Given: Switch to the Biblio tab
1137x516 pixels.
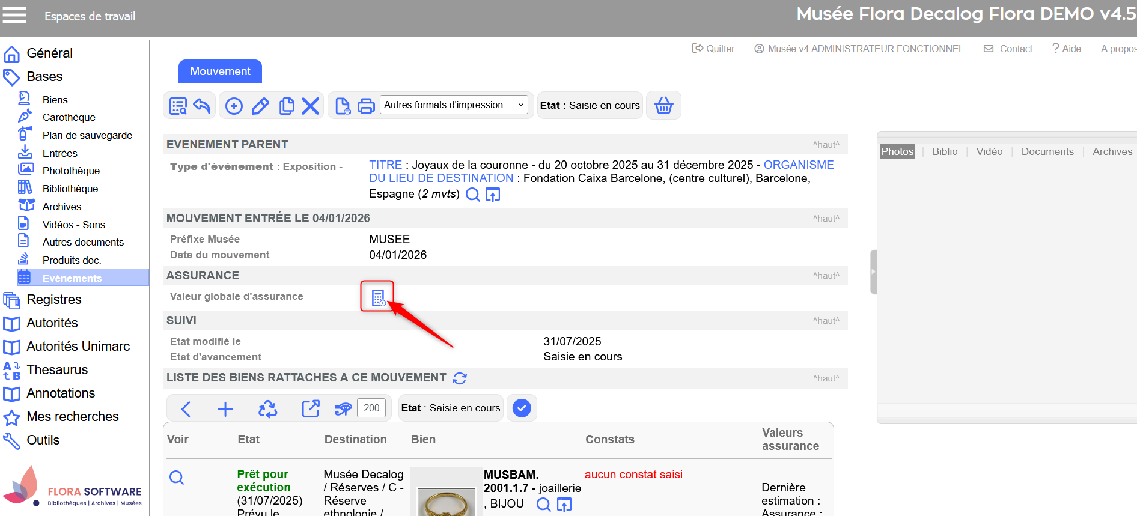Looking at the screenshot, I should pyautogui.click(x=945, y=151).
